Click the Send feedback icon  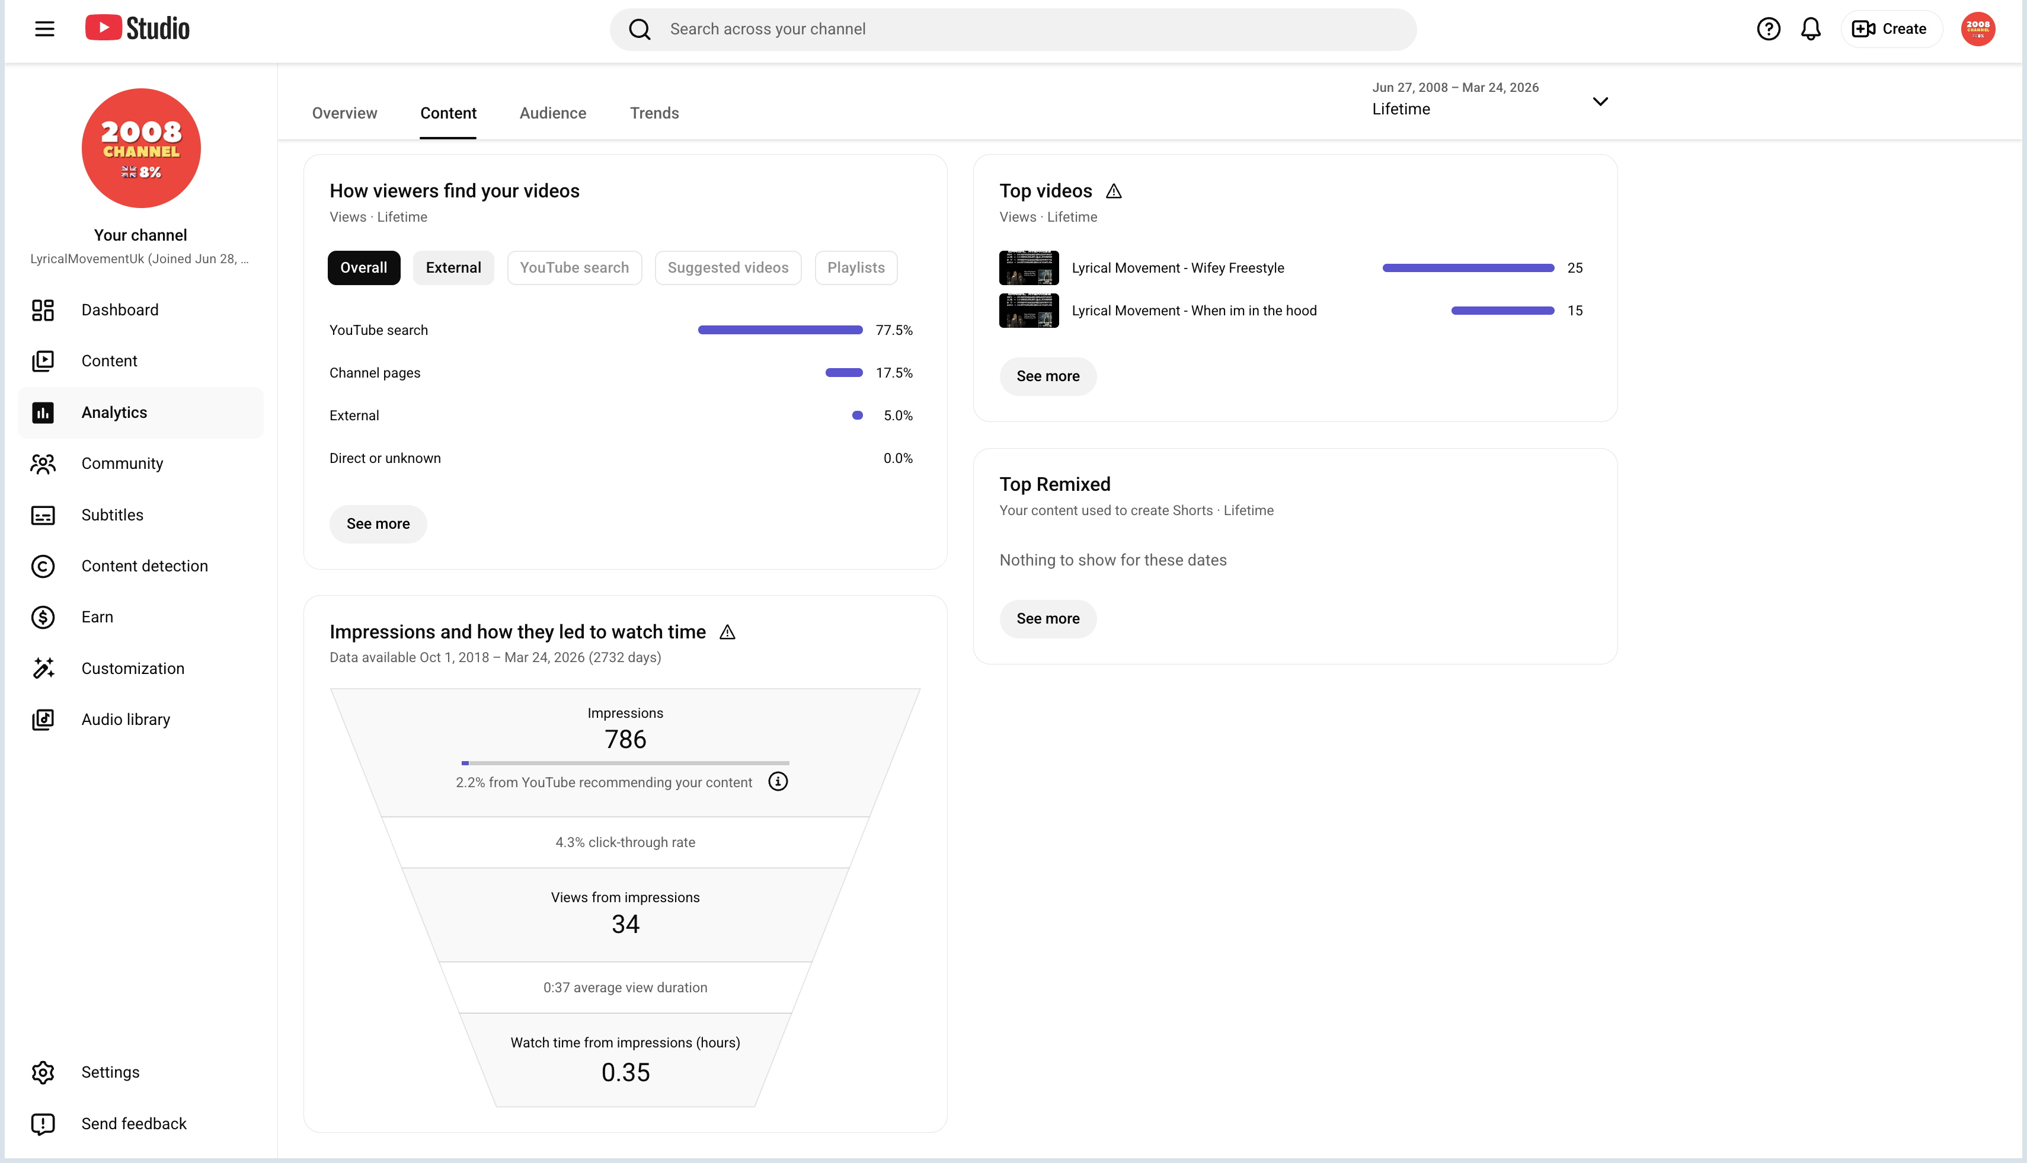[43, 1124]
